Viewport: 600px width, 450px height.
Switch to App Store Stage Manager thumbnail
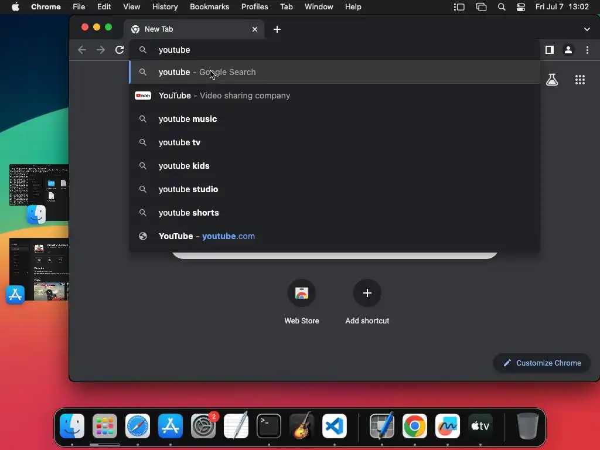(x=37, y=271)
